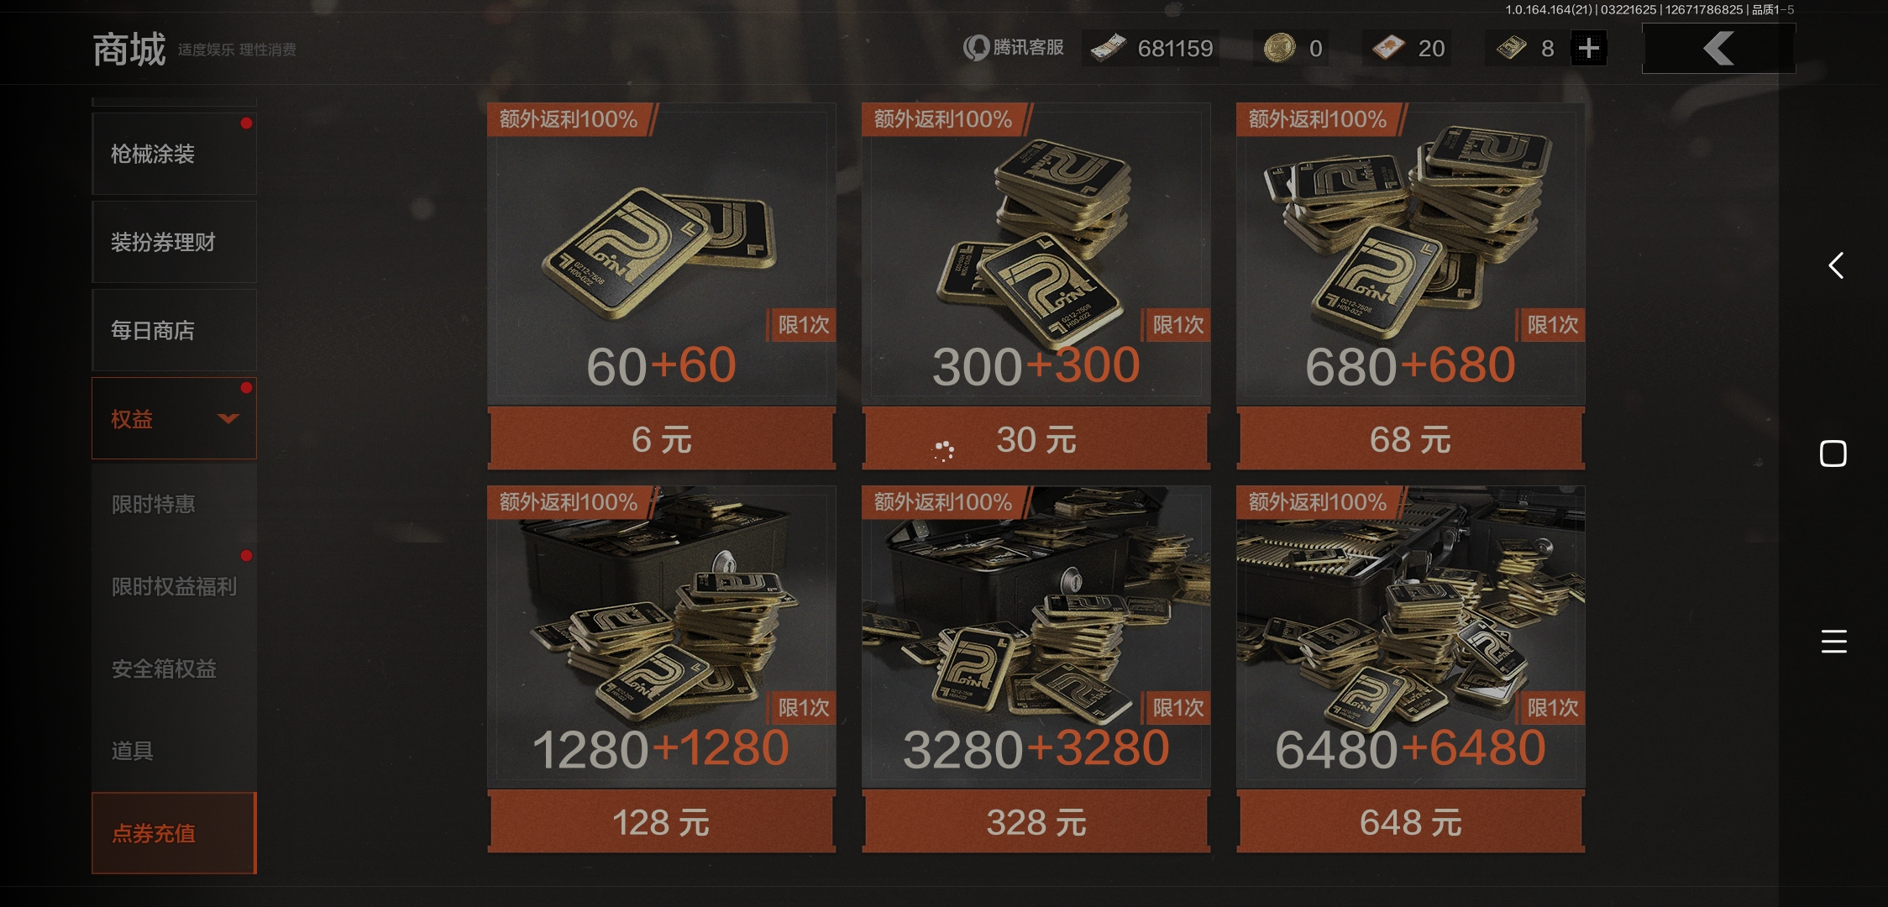
Task: Tap the plus icon to add coupons
Action: pos(1588,48)
